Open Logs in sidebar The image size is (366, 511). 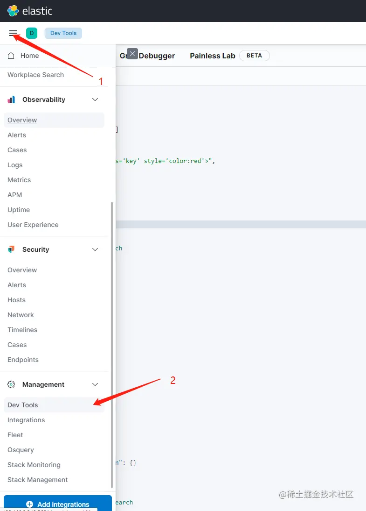[x=15, y=165]
